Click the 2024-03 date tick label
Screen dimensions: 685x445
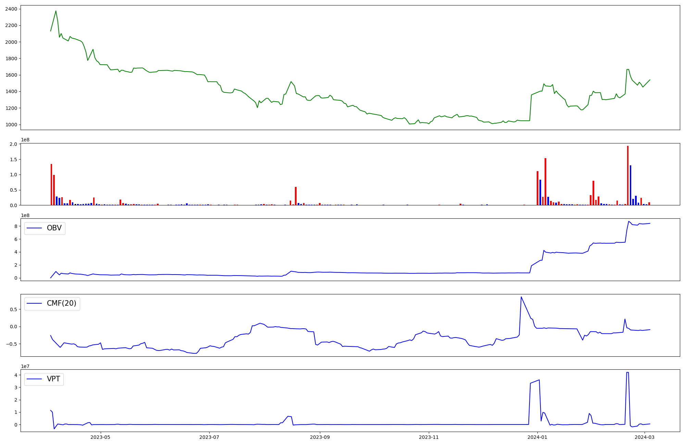(x=645, y=437)
